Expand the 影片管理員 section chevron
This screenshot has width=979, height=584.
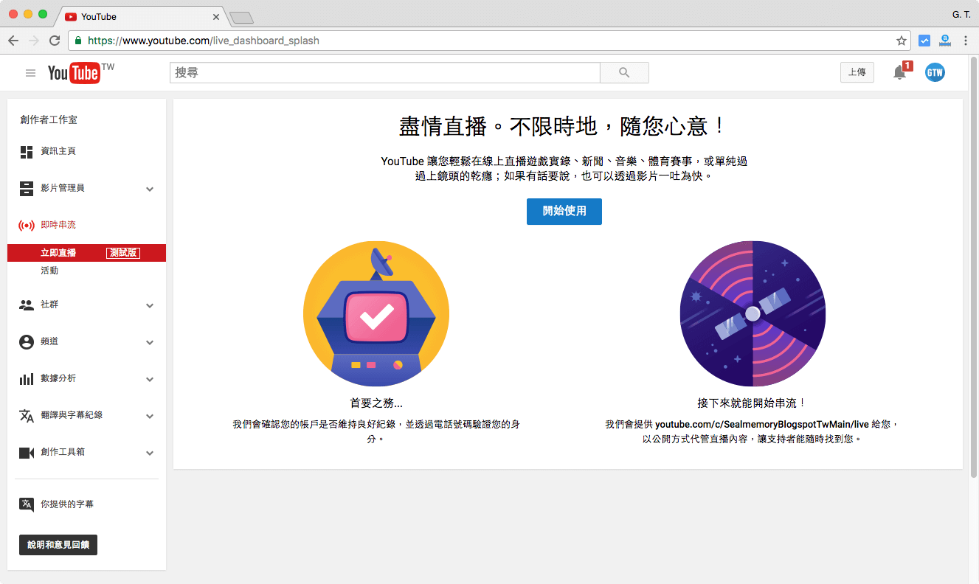click(150, 188)
